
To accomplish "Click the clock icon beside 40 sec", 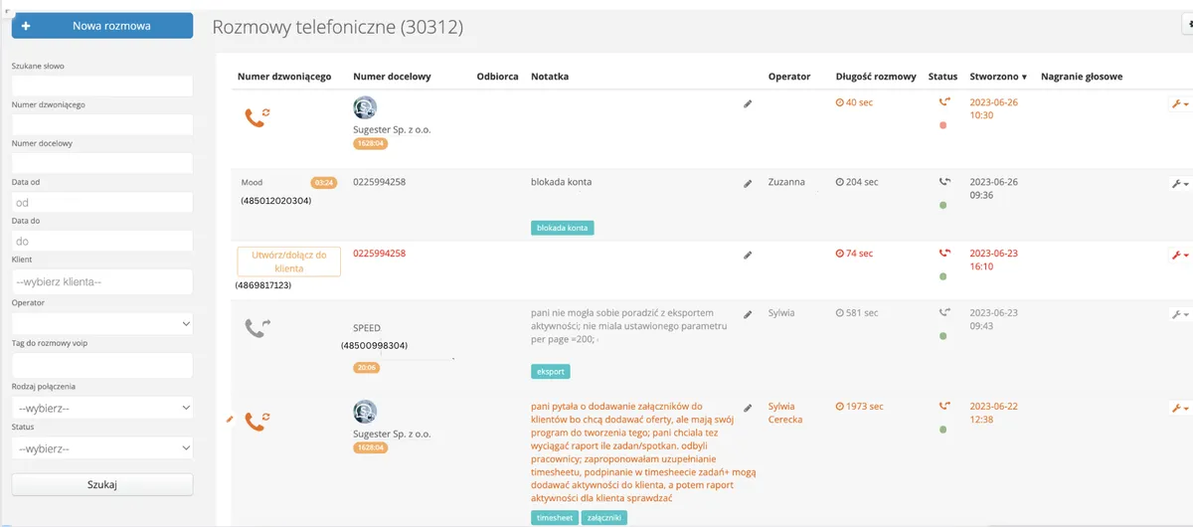I will click(x=839, y=102).
